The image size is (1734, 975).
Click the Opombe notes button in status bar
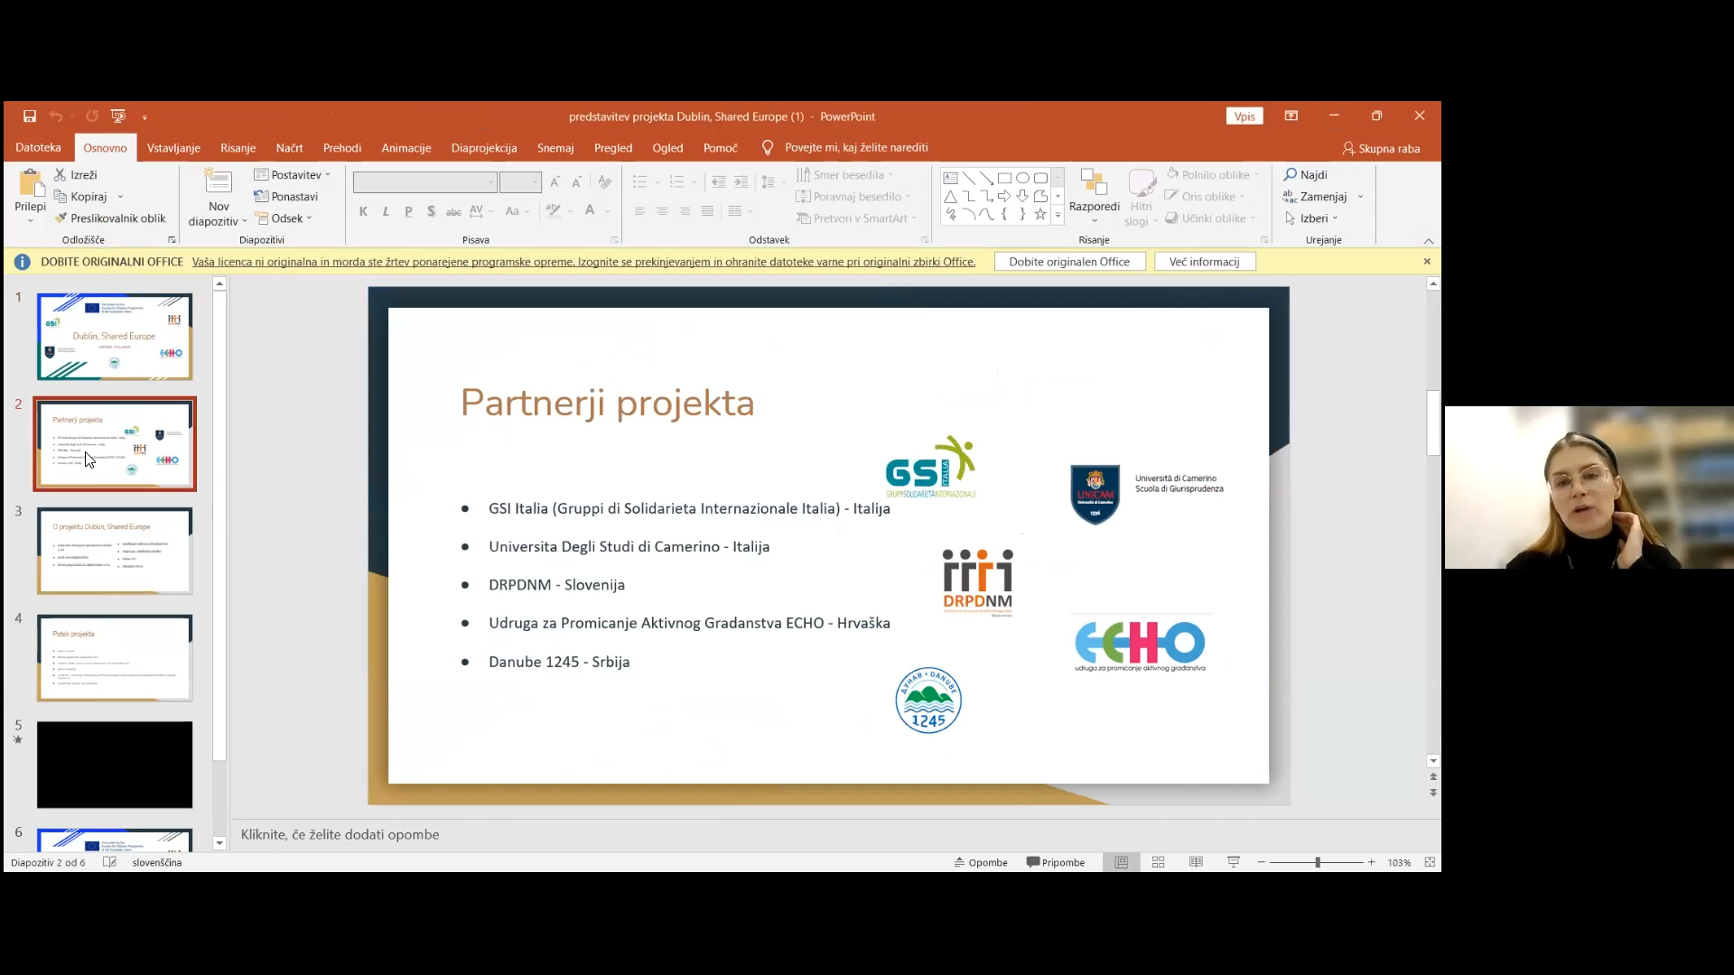coord(981,862)
